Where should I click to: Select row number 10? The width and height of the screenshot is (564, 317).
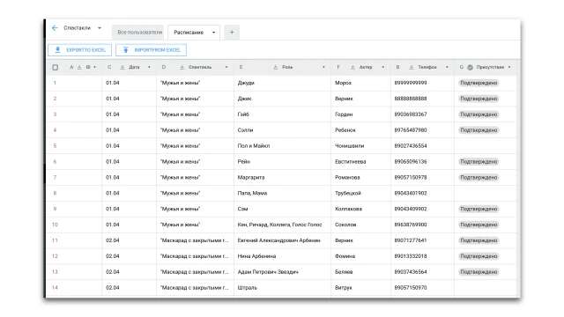click(x=55, y=225)
